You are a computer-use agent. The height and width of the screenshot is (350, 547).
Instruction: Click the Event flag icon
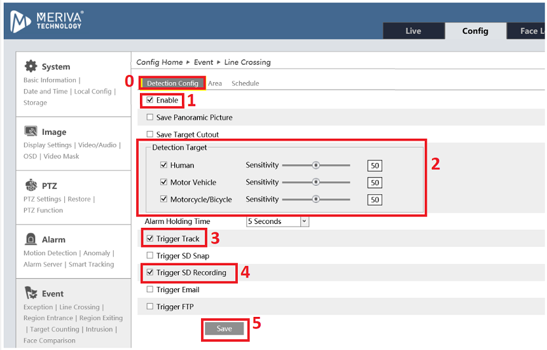[31, 293]
